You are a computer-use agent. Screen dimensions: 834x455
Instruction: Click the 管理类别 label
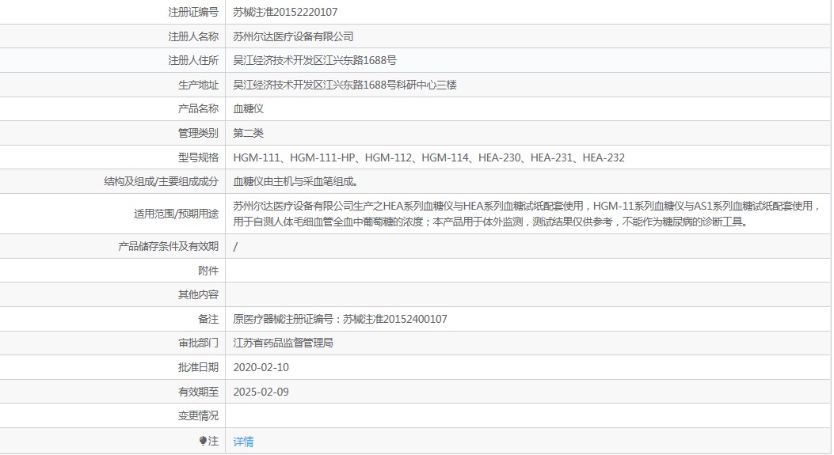(x=198, y=133)
